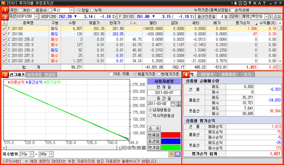Expand the 투신 investor type dropdown
This screenshot has height=165, width=284.
click(x=72, y=10)
